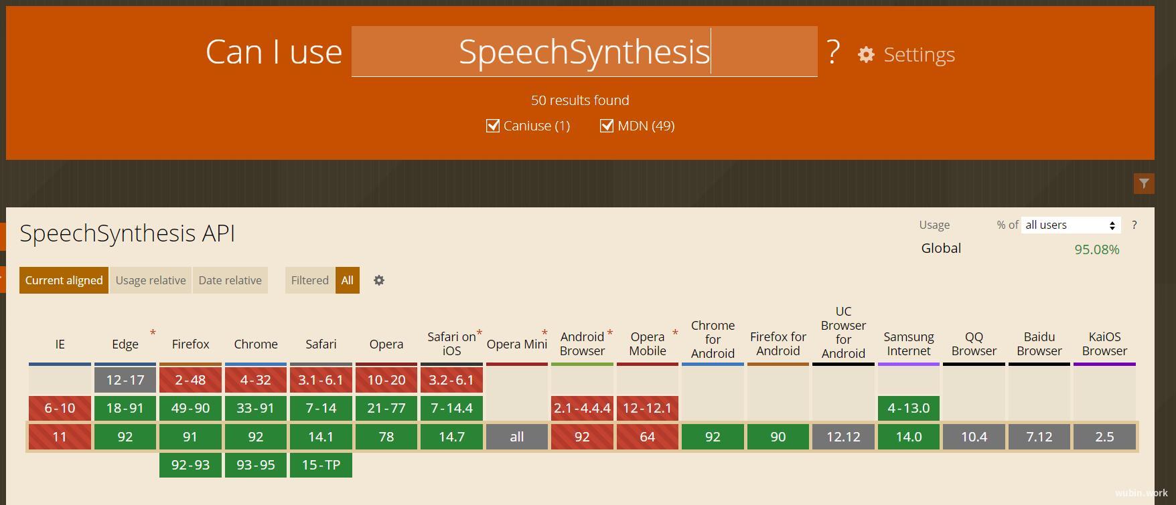This screenshot has width=1176, height=505.
Task: Open the Settings gear in header
Action: coord(866,54)
